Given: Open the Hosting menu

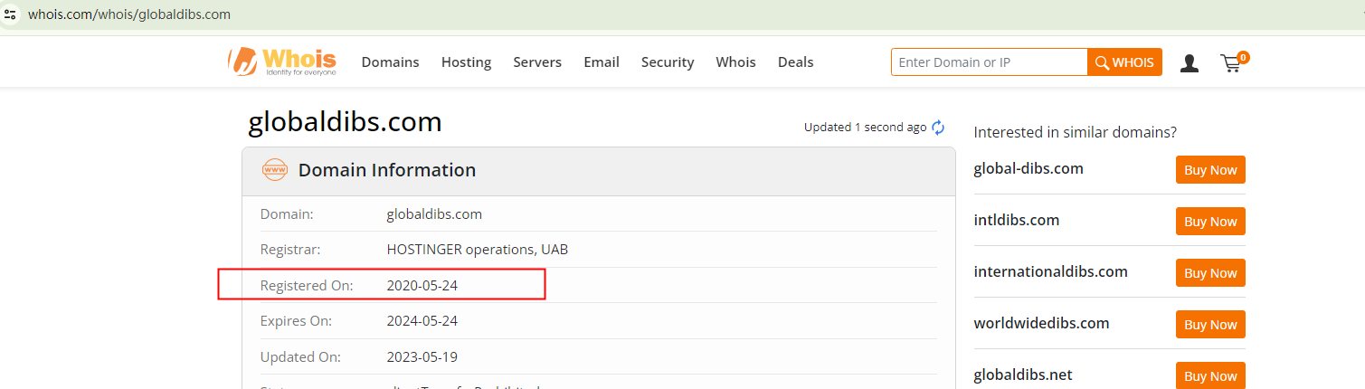Looking at the screenshot, I should coord(466,62).
